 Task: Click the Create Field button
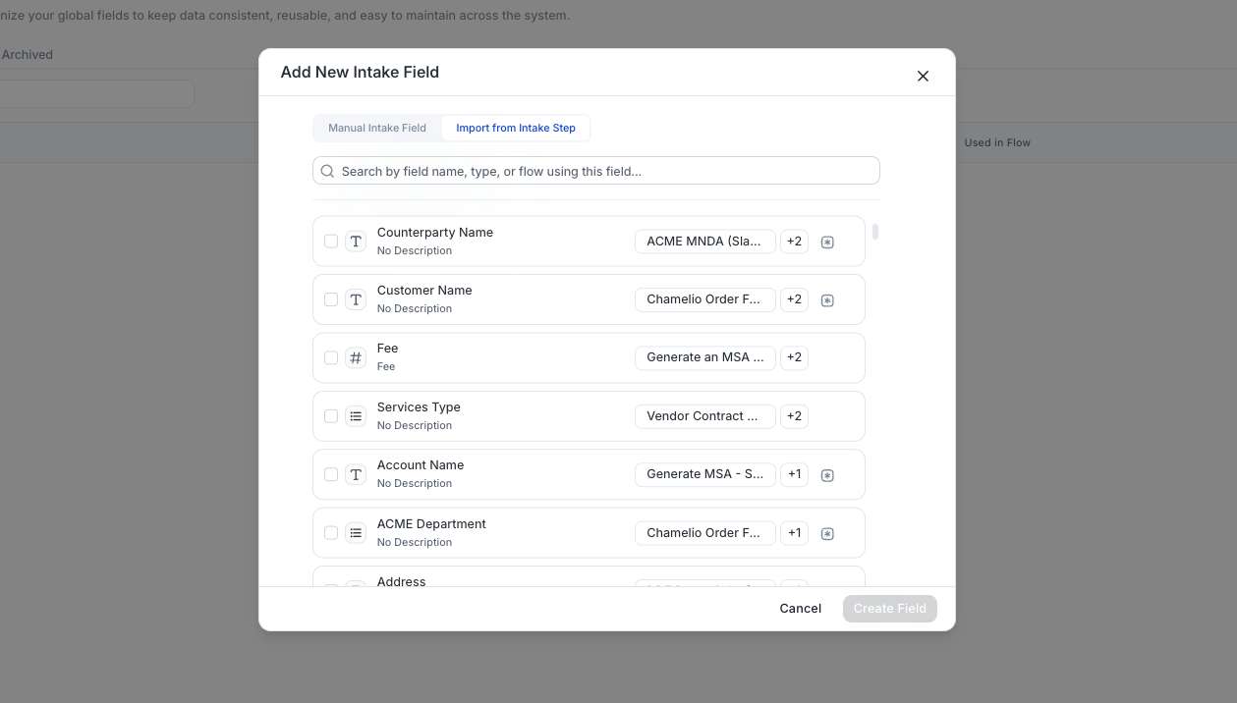(x=890, y=609)
